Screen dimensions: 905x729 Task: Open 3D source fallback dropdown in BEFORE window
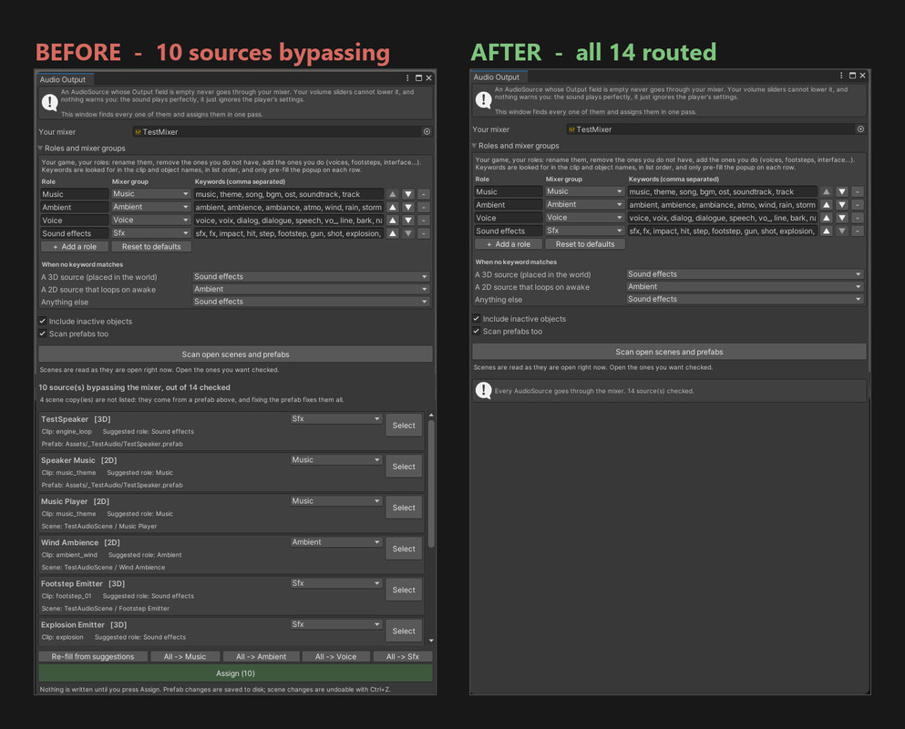[311, 276]
